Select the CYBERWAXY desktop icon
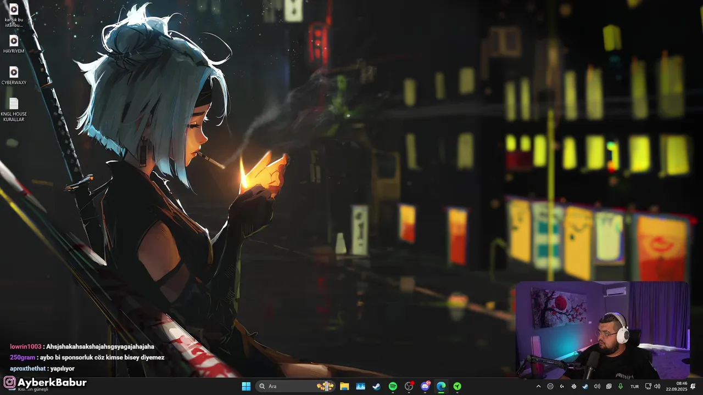Screen dimensions: 703x395 [14, 76]
